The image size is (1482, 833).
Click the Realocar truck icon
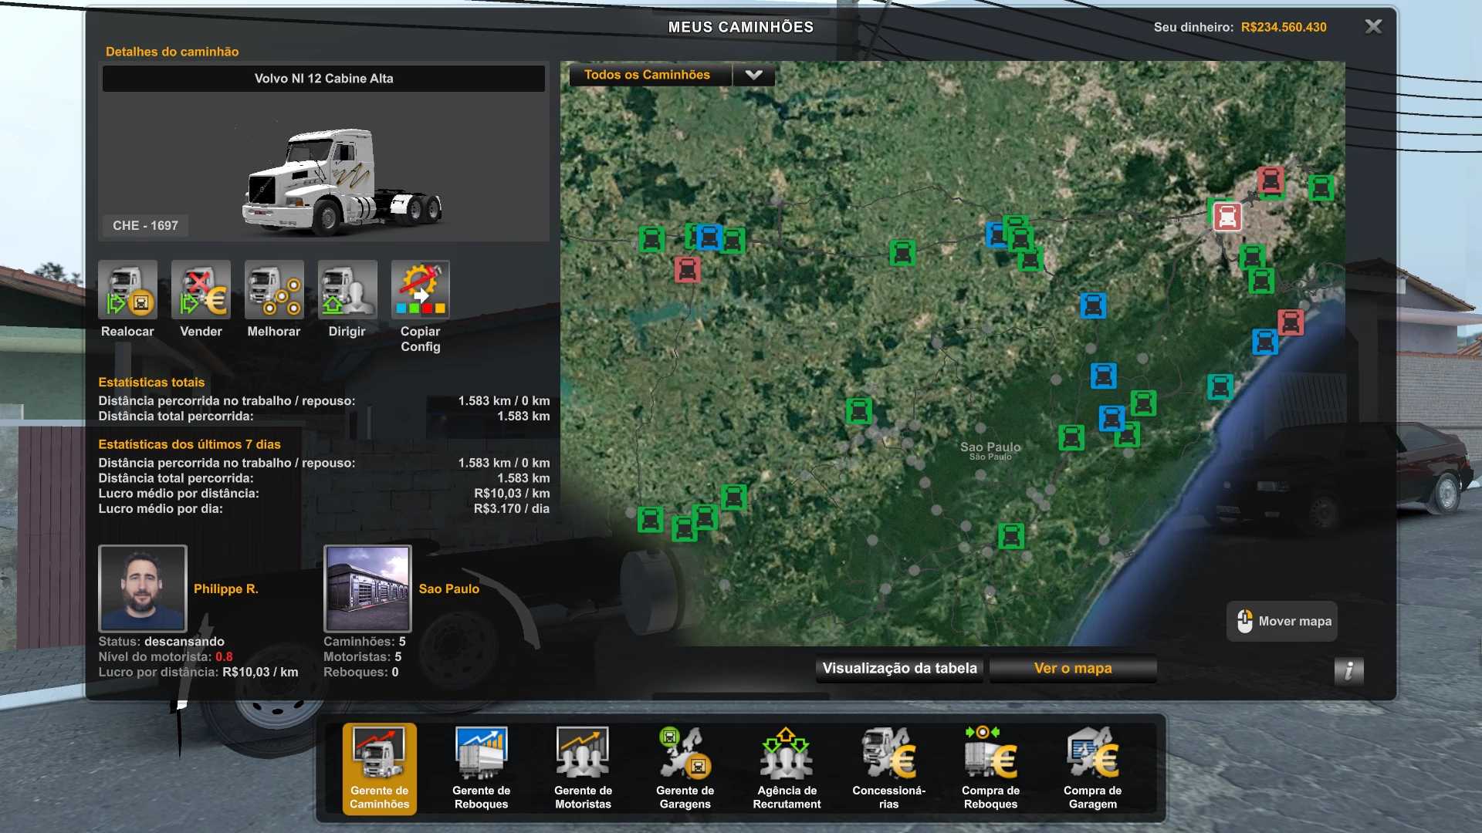click(127, 290)
